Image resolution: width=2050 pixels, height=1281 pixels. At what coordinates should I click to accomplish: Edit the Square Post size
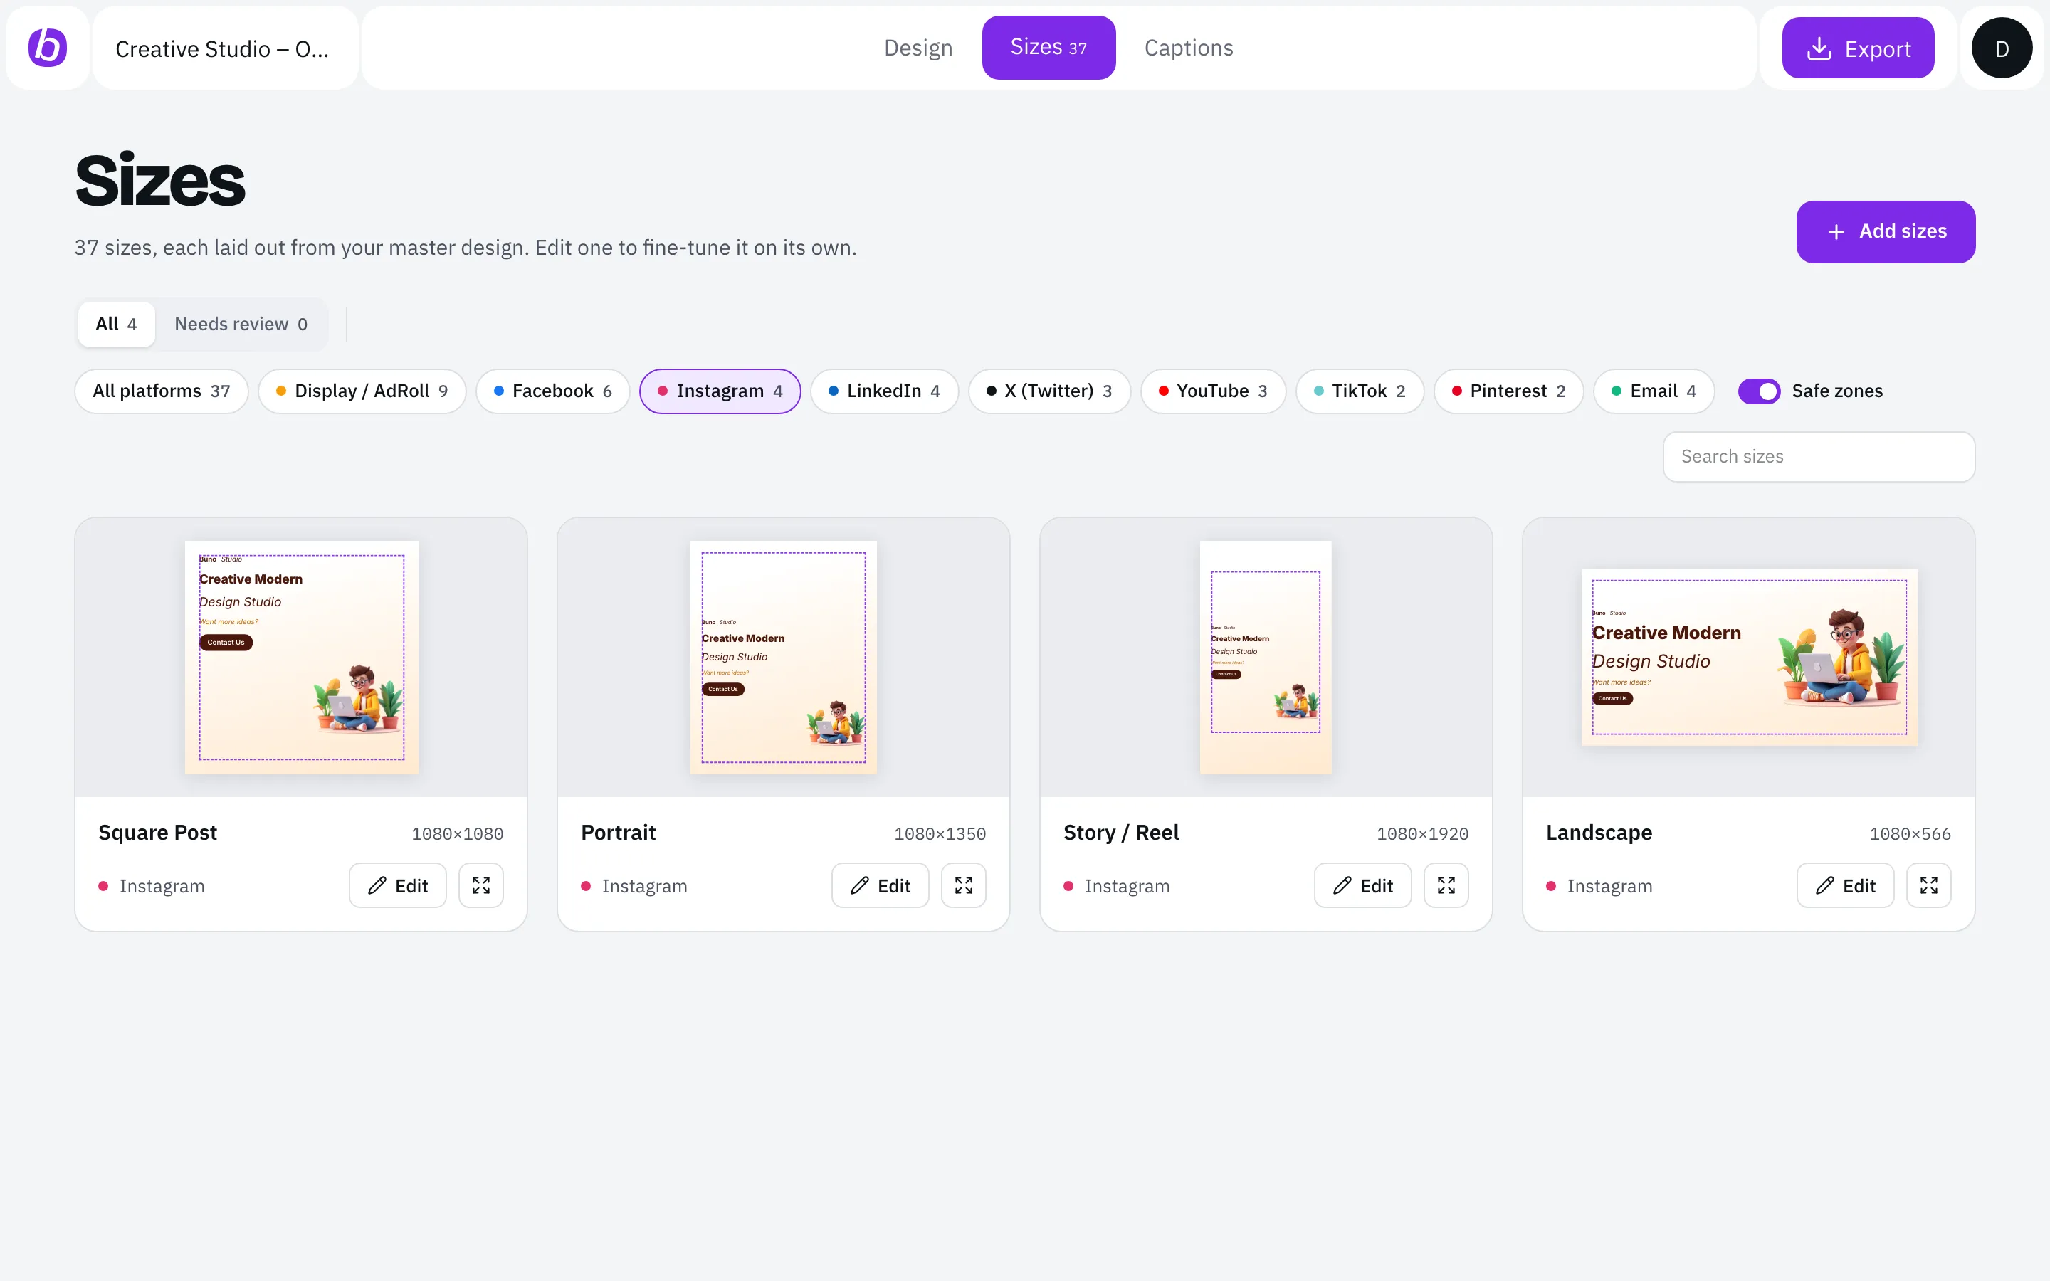pyautogui.click(x=397, y=885)
